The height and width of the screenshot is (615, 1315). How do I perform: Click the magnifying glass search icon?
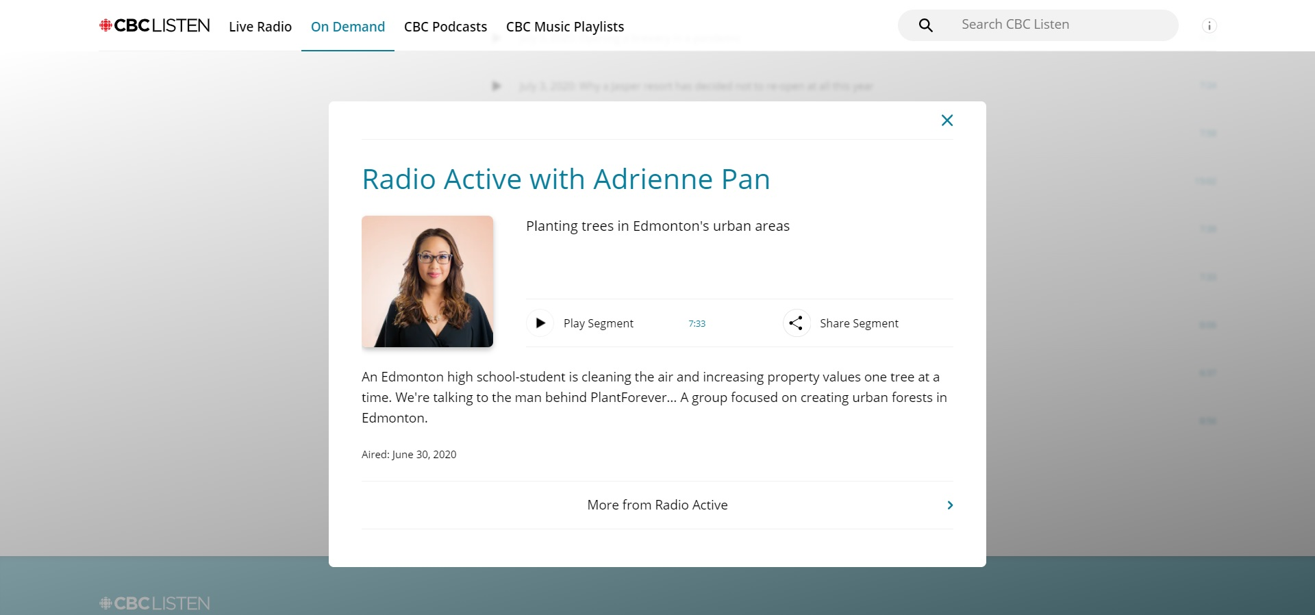click(x=925, y=25)
